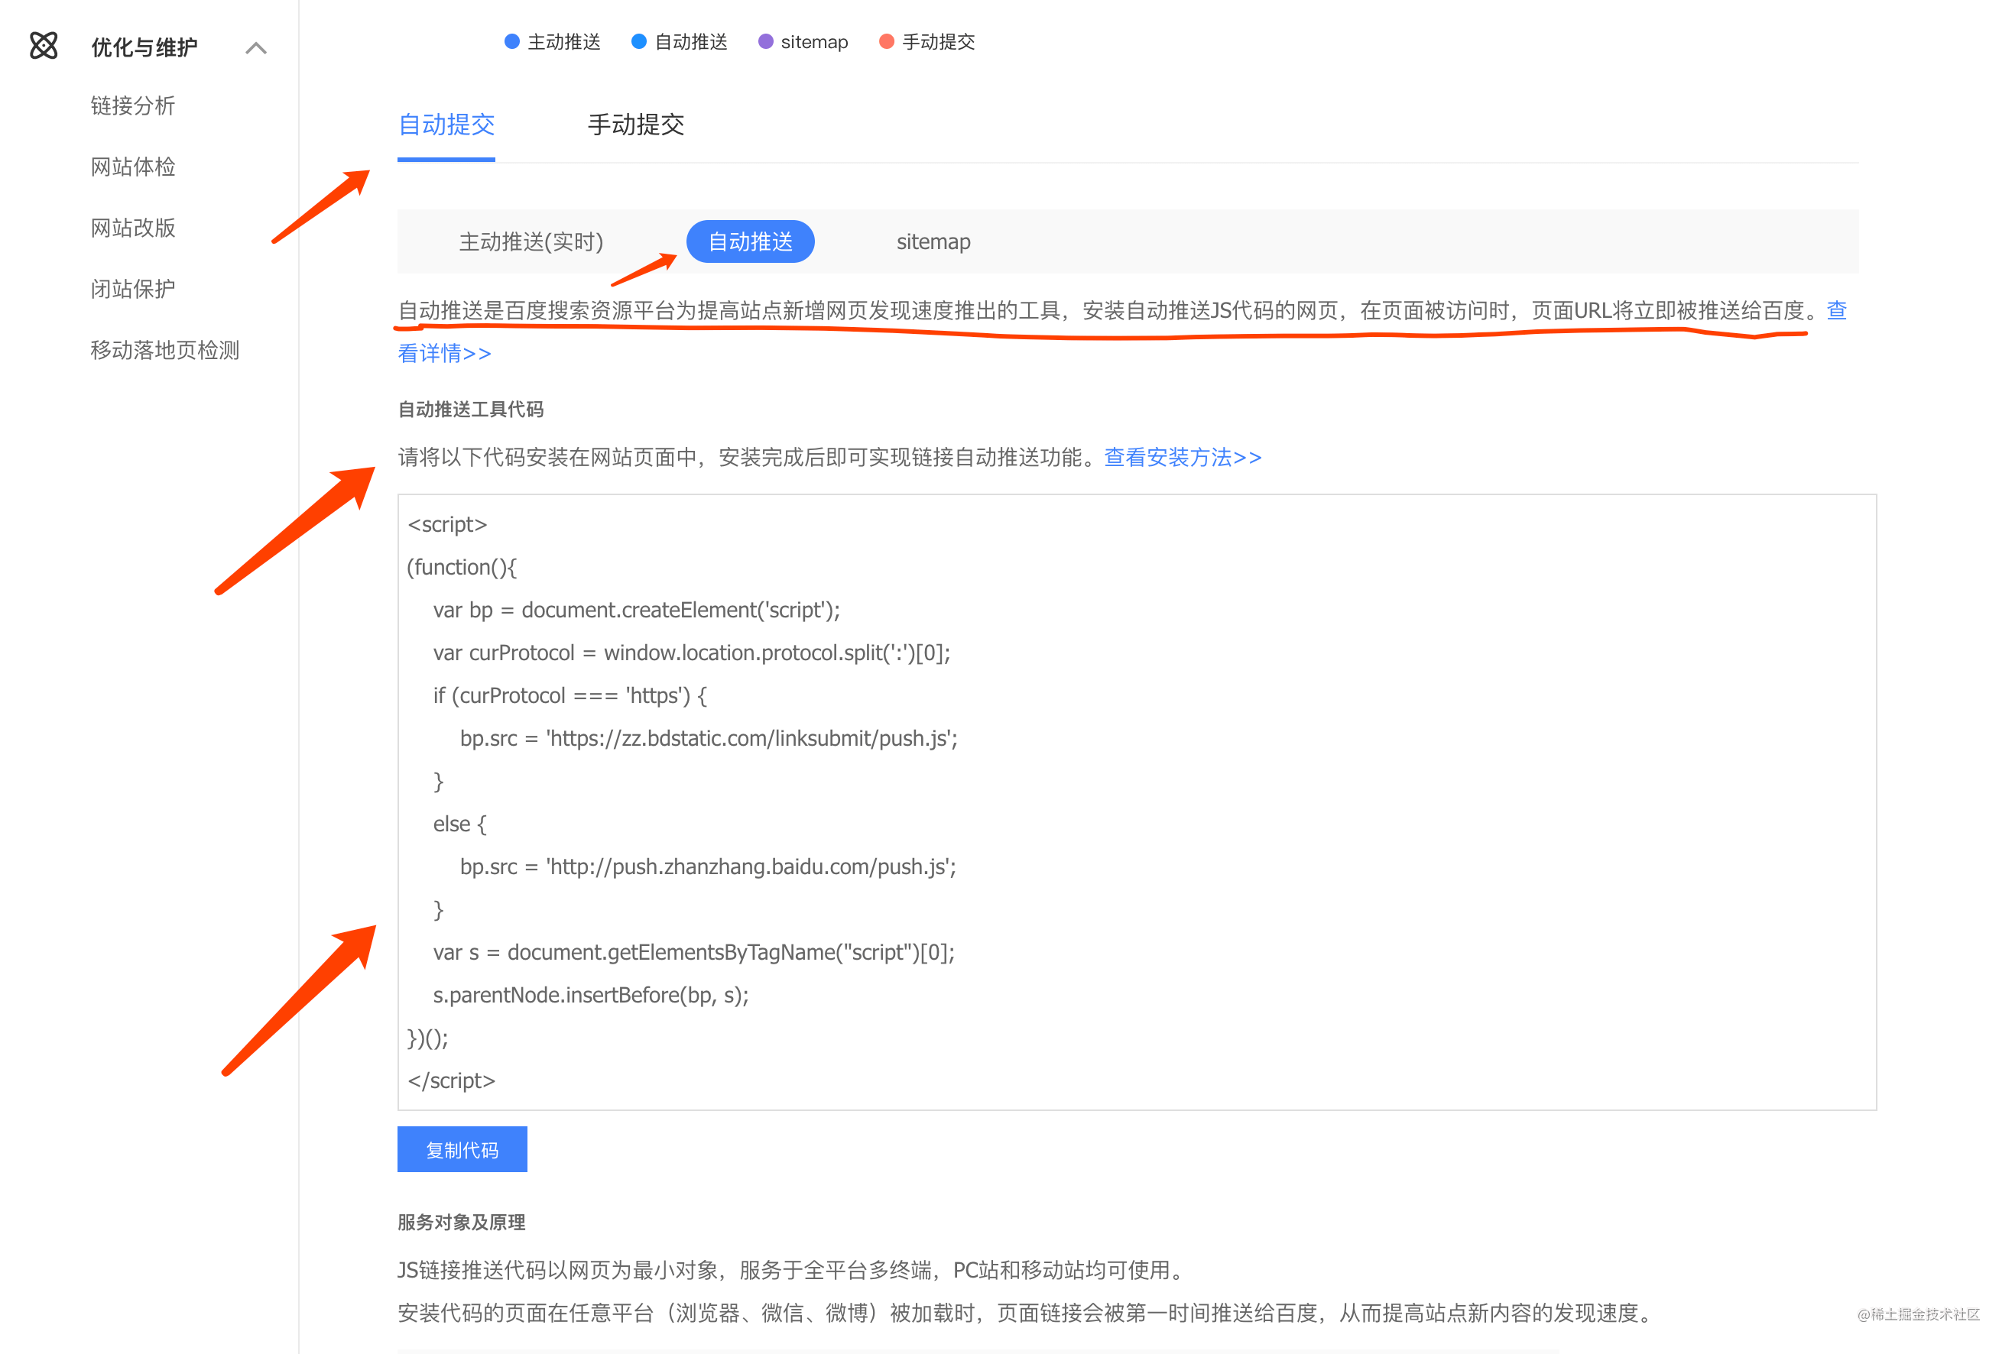The height and width of the screenshot is (1354, 2012).
Task: Click inside the push script code box
Action: pos(1137,802)
